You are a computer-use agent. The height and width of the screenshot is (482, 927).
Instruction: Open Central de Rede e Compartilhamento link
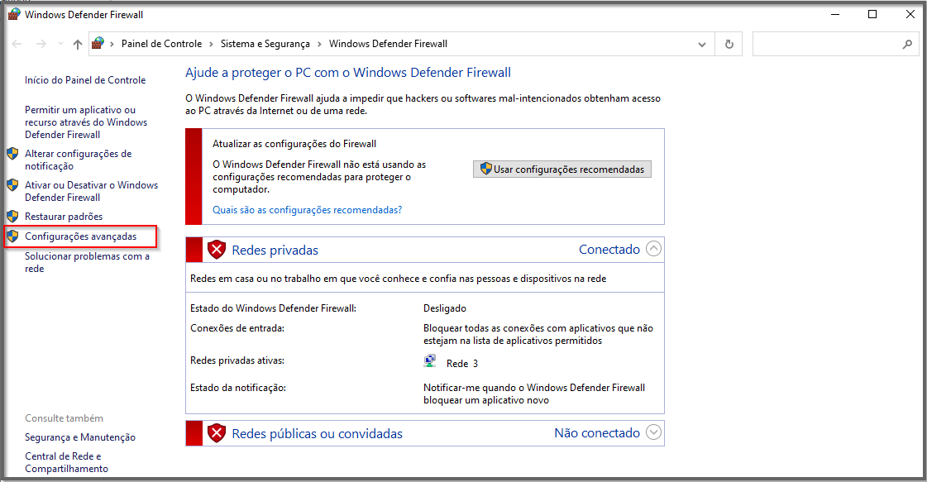[x=66, y=462]
